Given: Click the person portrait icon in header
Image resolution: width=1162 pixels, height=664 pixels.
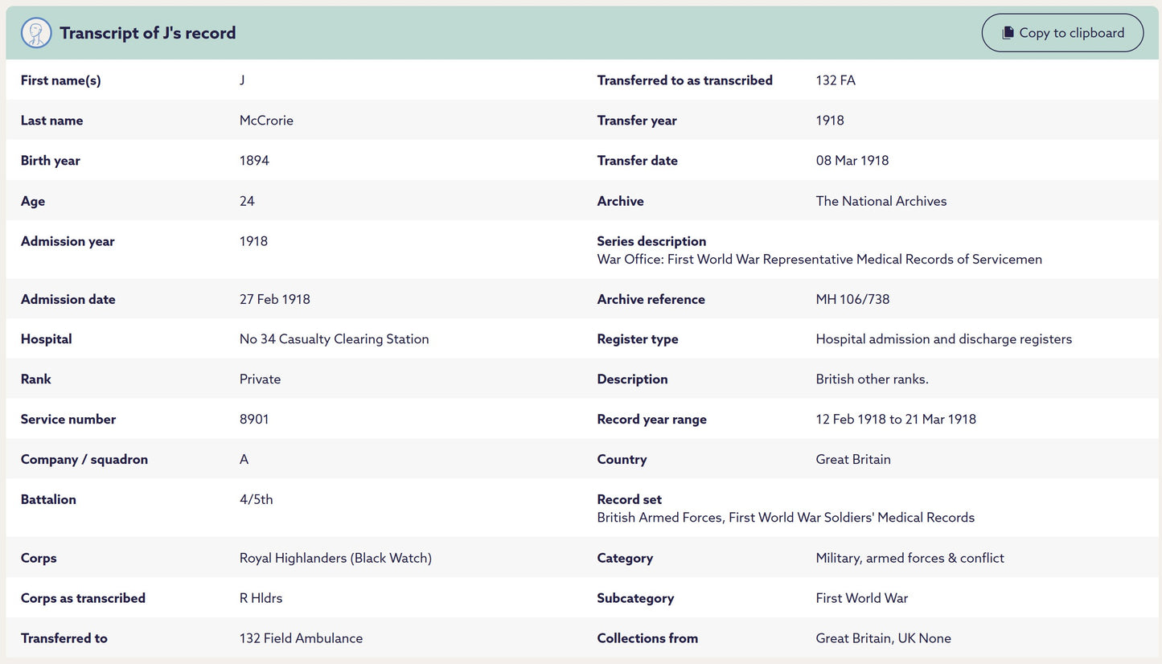Looking at the screenshot, I should 36,33.
